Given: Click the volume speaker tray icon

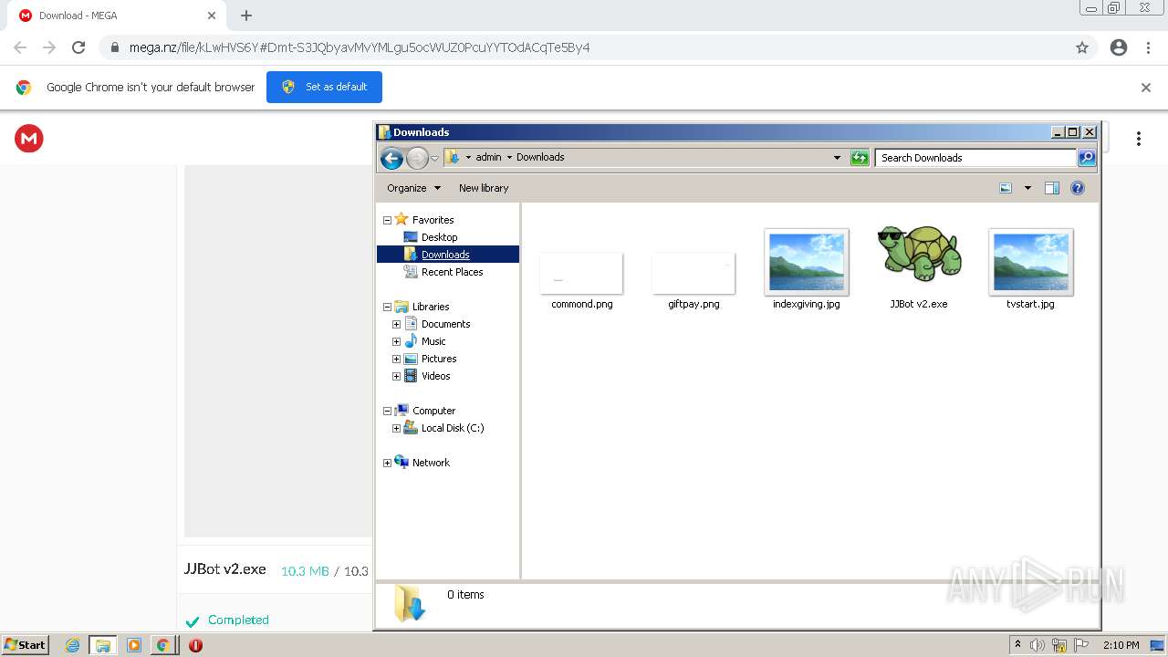Looking at the screenshot, I should [x=1038, y=645].
